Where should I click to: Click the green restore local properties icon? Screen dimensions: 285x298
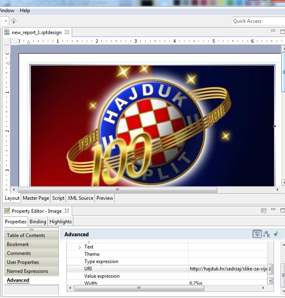click(x=276, y=234)
